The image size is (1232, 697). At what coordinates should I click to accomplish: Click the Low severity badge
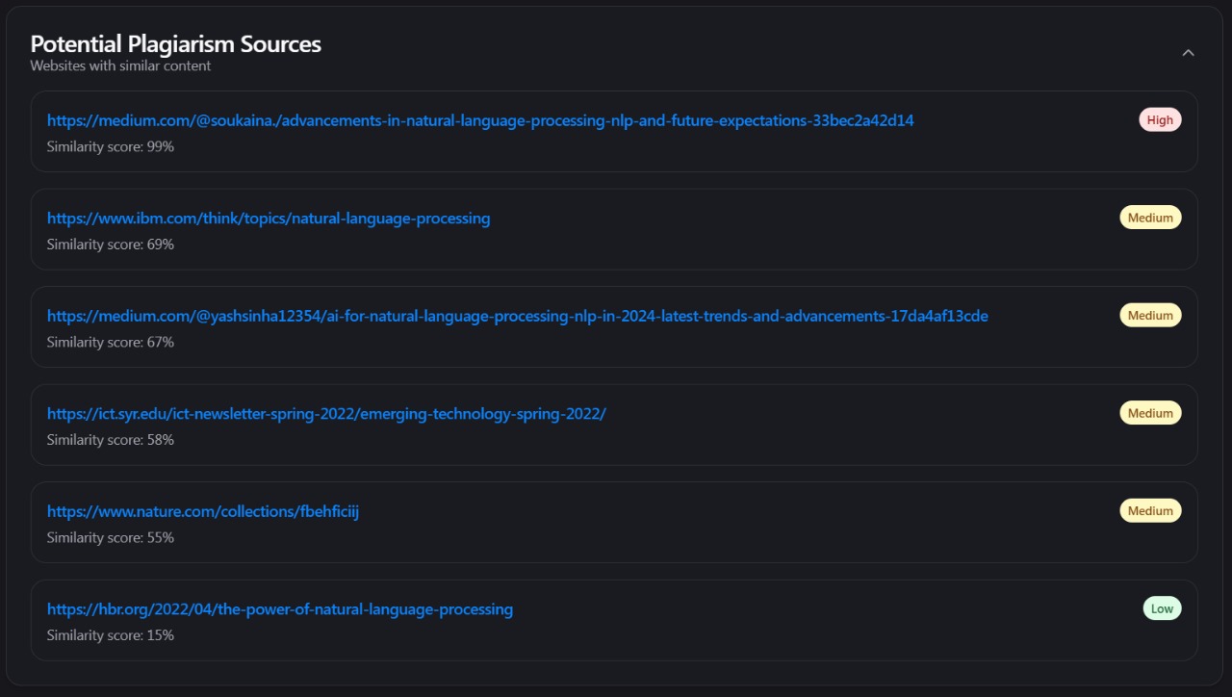click(1162, 608)
